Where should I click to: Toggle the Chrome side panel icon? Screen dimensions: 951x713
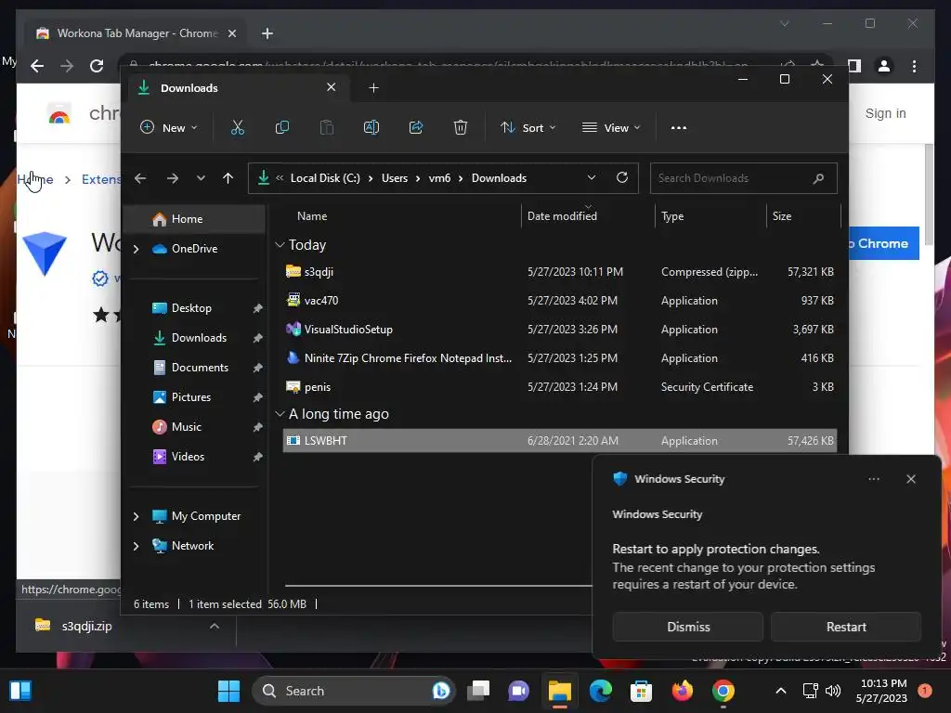tap(854, 66)
